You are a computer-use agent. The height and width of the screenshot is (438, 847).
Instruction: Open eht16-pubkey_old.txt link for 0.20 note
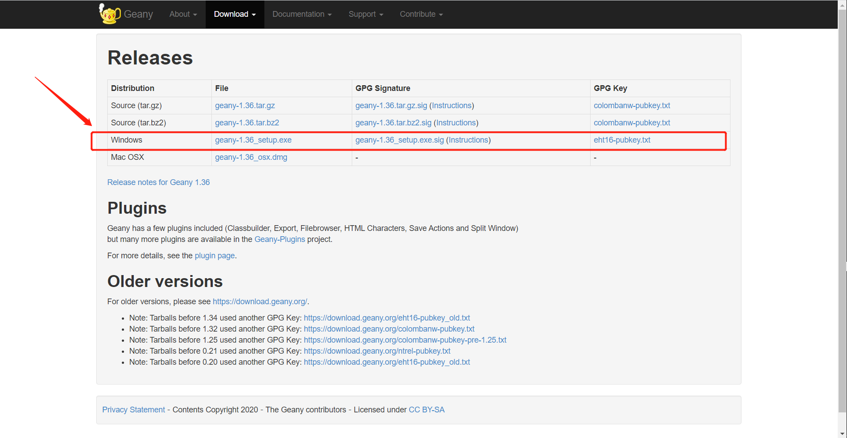click(x=387, y=362)
